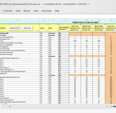This screenshot has height=113, width=116.
Task: Select column O header
Action: [111, 20]
